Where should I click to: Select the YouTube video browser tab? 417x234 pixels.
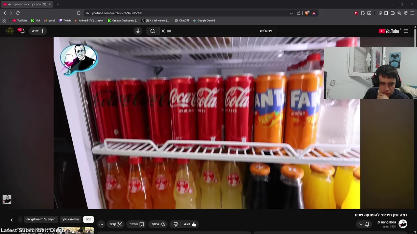click(28, 4)
